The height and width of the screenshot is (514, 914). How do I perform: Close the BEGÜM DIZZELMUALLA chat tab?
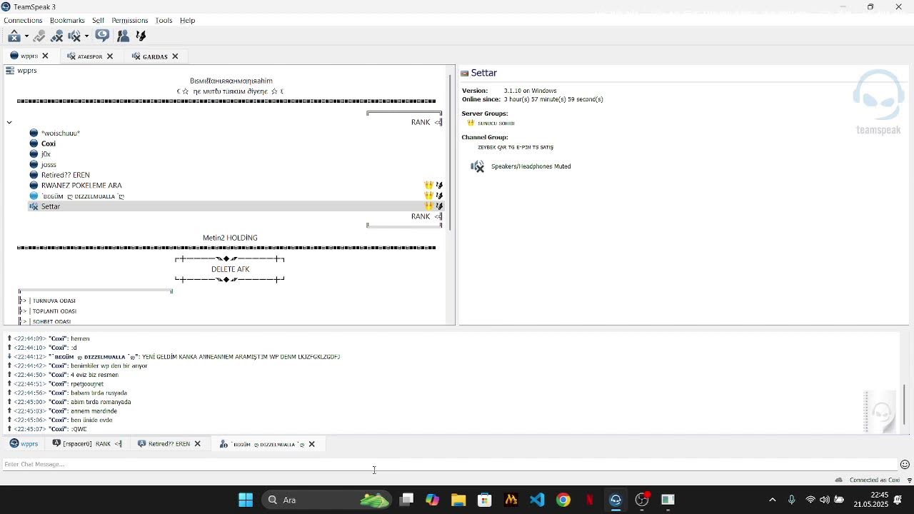[x=311, y=444]
